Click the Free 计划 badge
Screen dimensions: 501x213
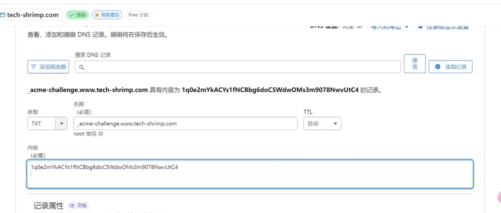coord(138,15)
